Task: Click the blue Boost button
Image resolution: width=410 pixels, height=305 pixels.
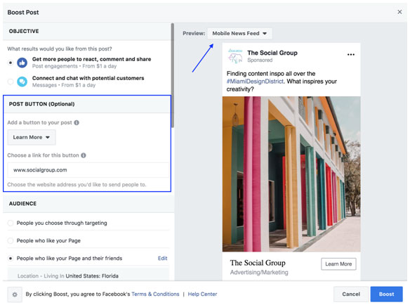Action: tap(386, 294)
